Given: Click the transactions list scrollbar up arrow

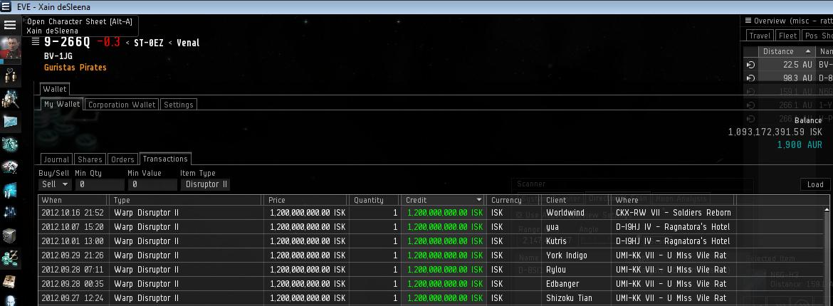Looking at the screenshot, I should (x=826, y=209).
